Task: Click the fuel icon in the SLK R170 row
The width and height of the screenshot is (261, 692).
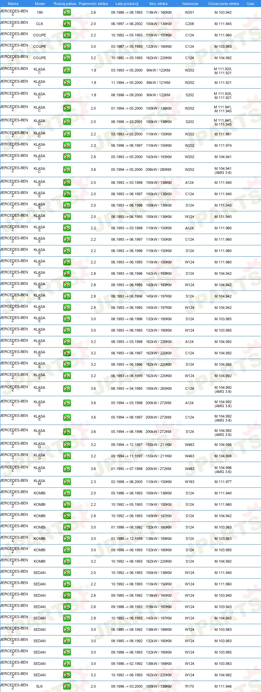Action: click(x=67, y=686)
